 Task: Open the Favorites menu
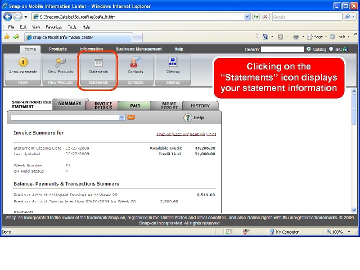(53, 27)
